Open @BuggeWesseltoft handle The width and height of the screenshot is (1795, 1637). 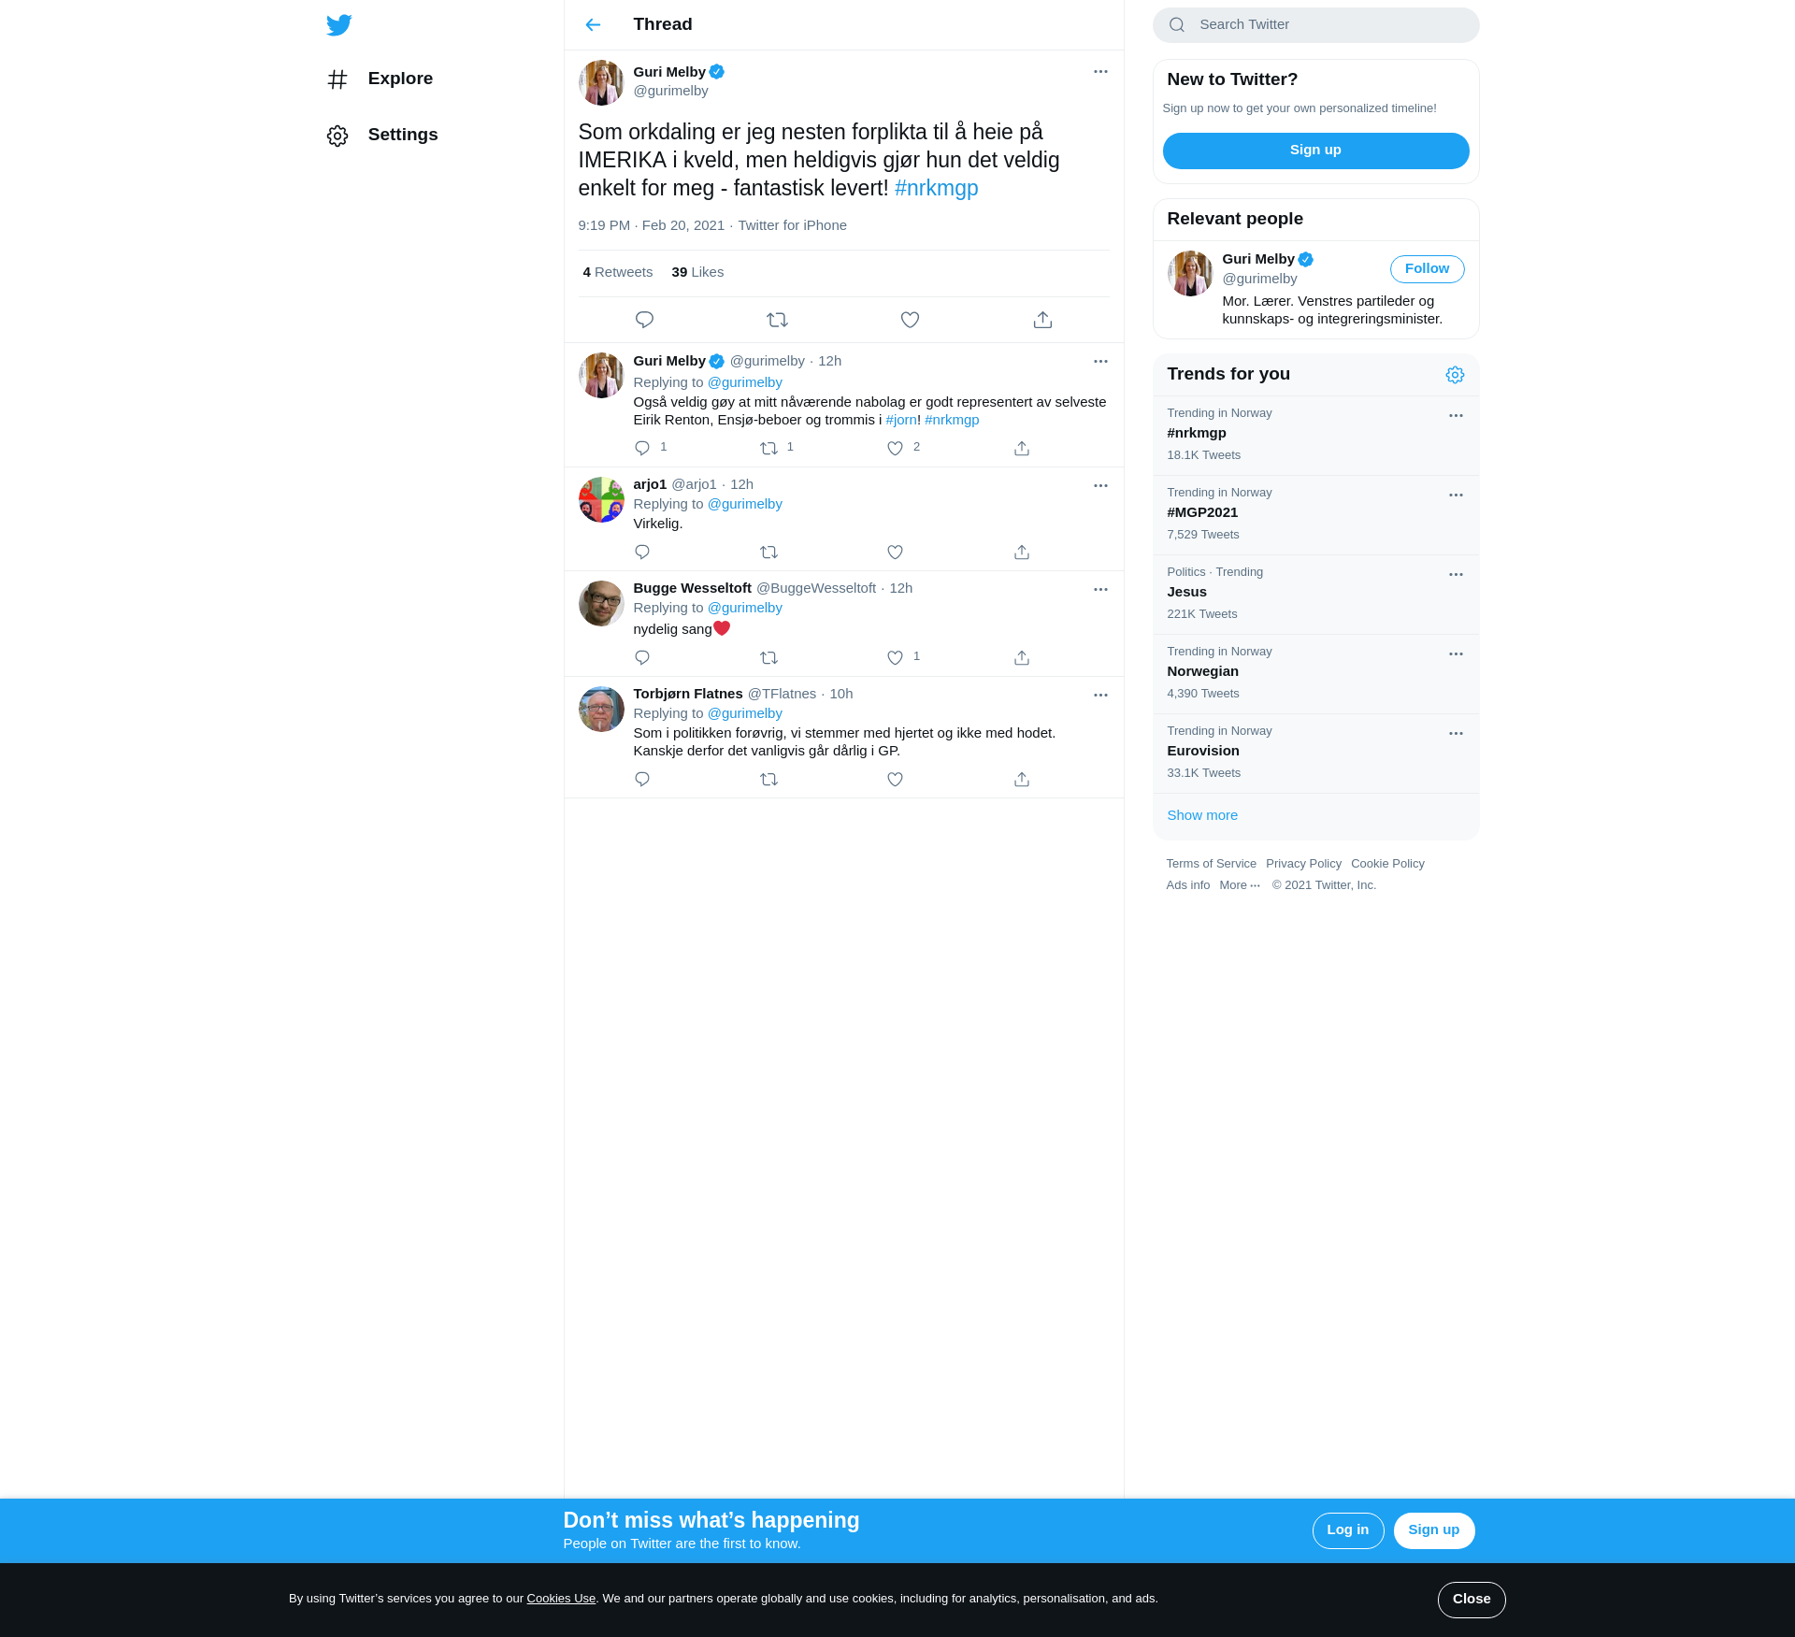click(816, 588)
